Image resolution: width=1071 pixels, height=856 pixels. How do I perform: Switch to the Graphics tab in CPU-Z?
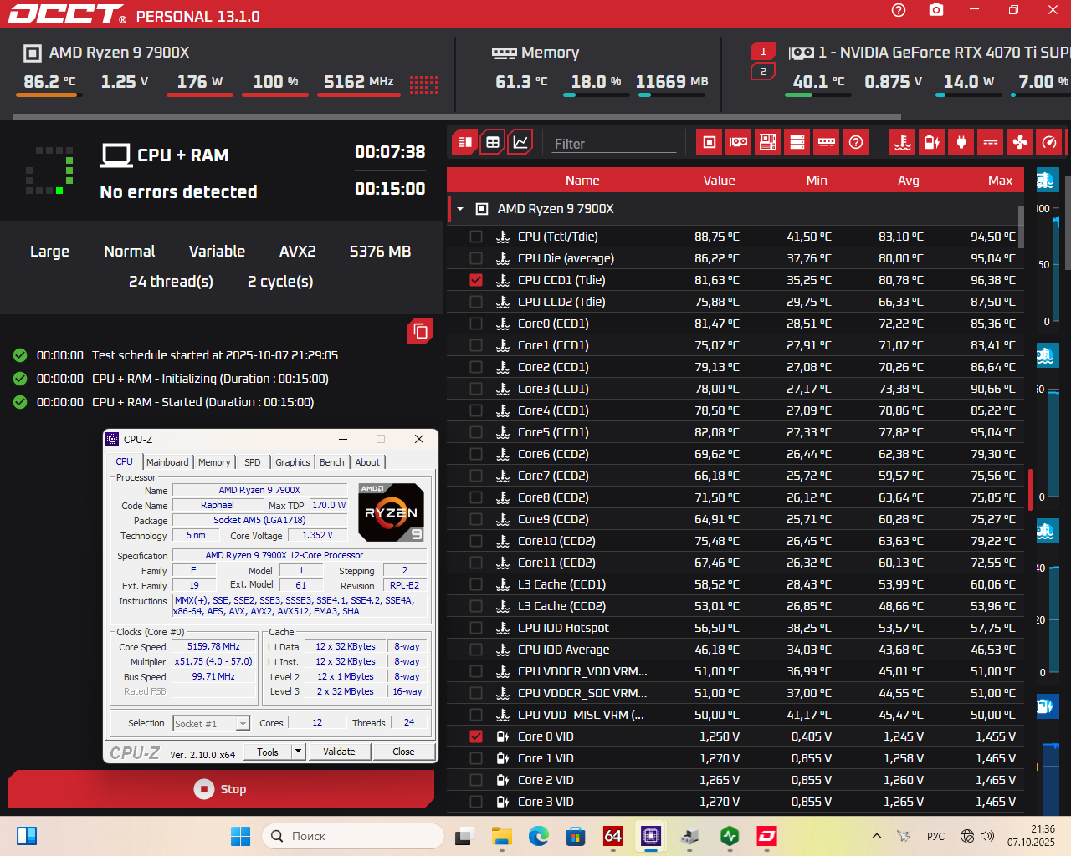tap(293, 462)
